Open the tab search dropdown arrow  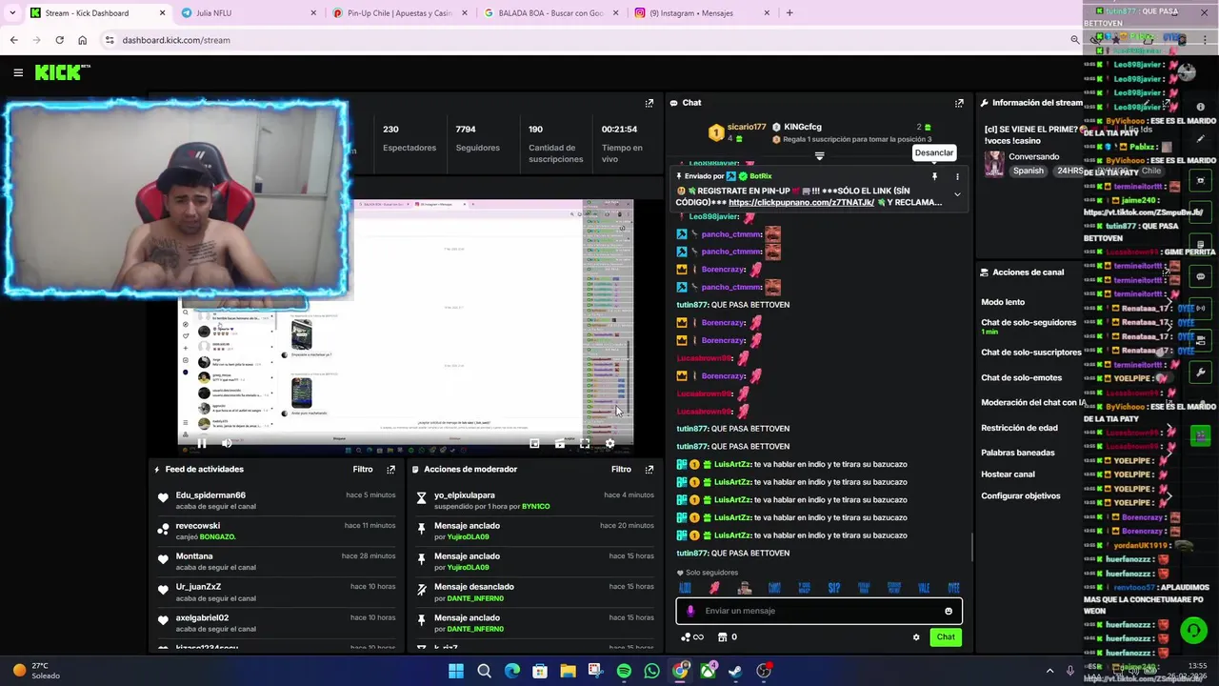point(11,13)
